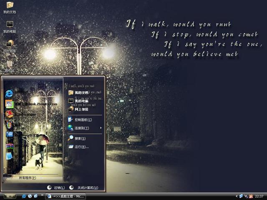The width and height of the screenshot is (267, 200).
Task: Open 网上邻居 in Start menu right pane
Action: (x=78, y=109)
